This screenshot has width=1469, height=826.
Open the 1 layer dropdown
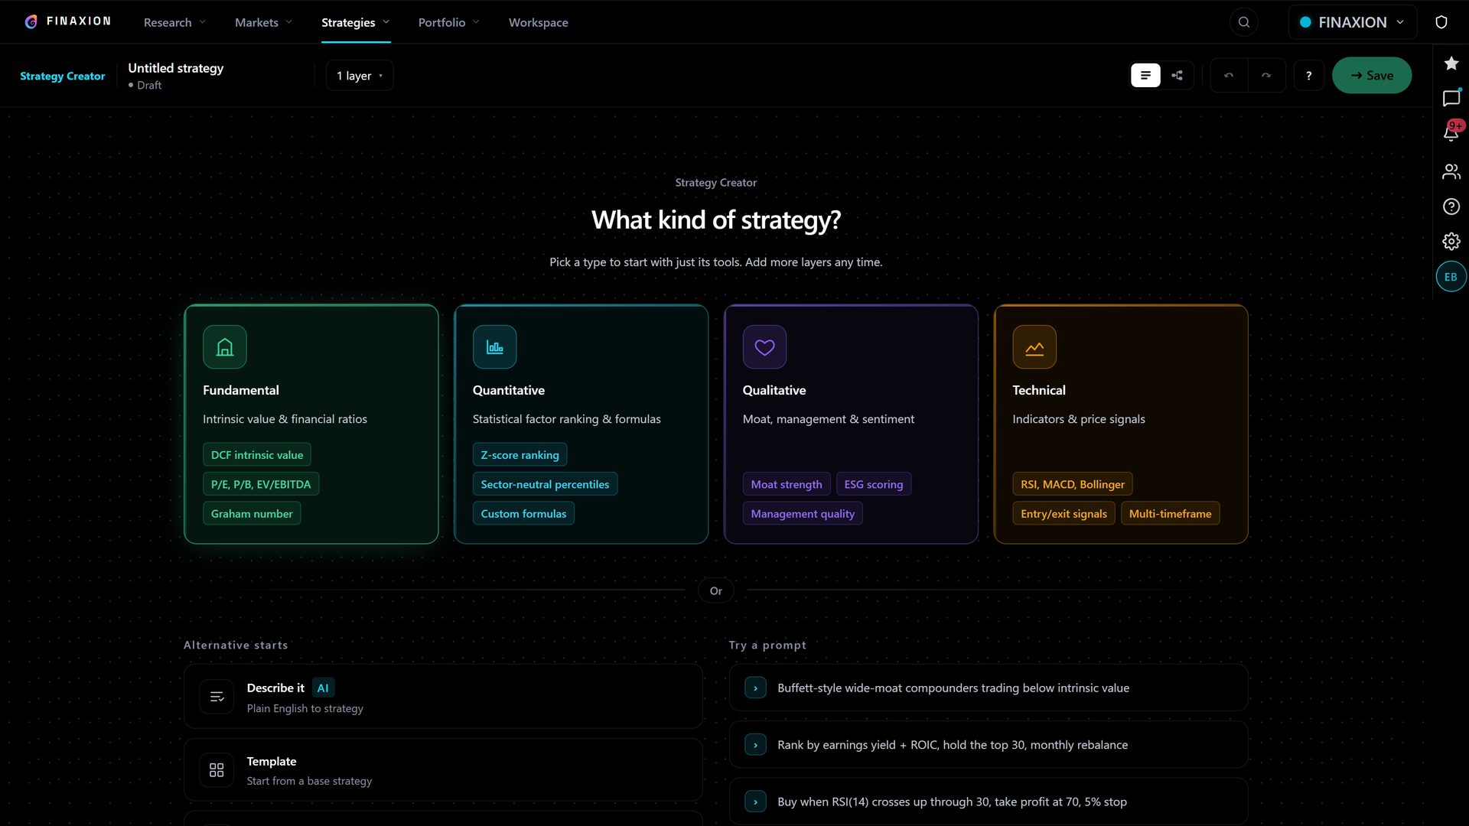click(360, 76)
